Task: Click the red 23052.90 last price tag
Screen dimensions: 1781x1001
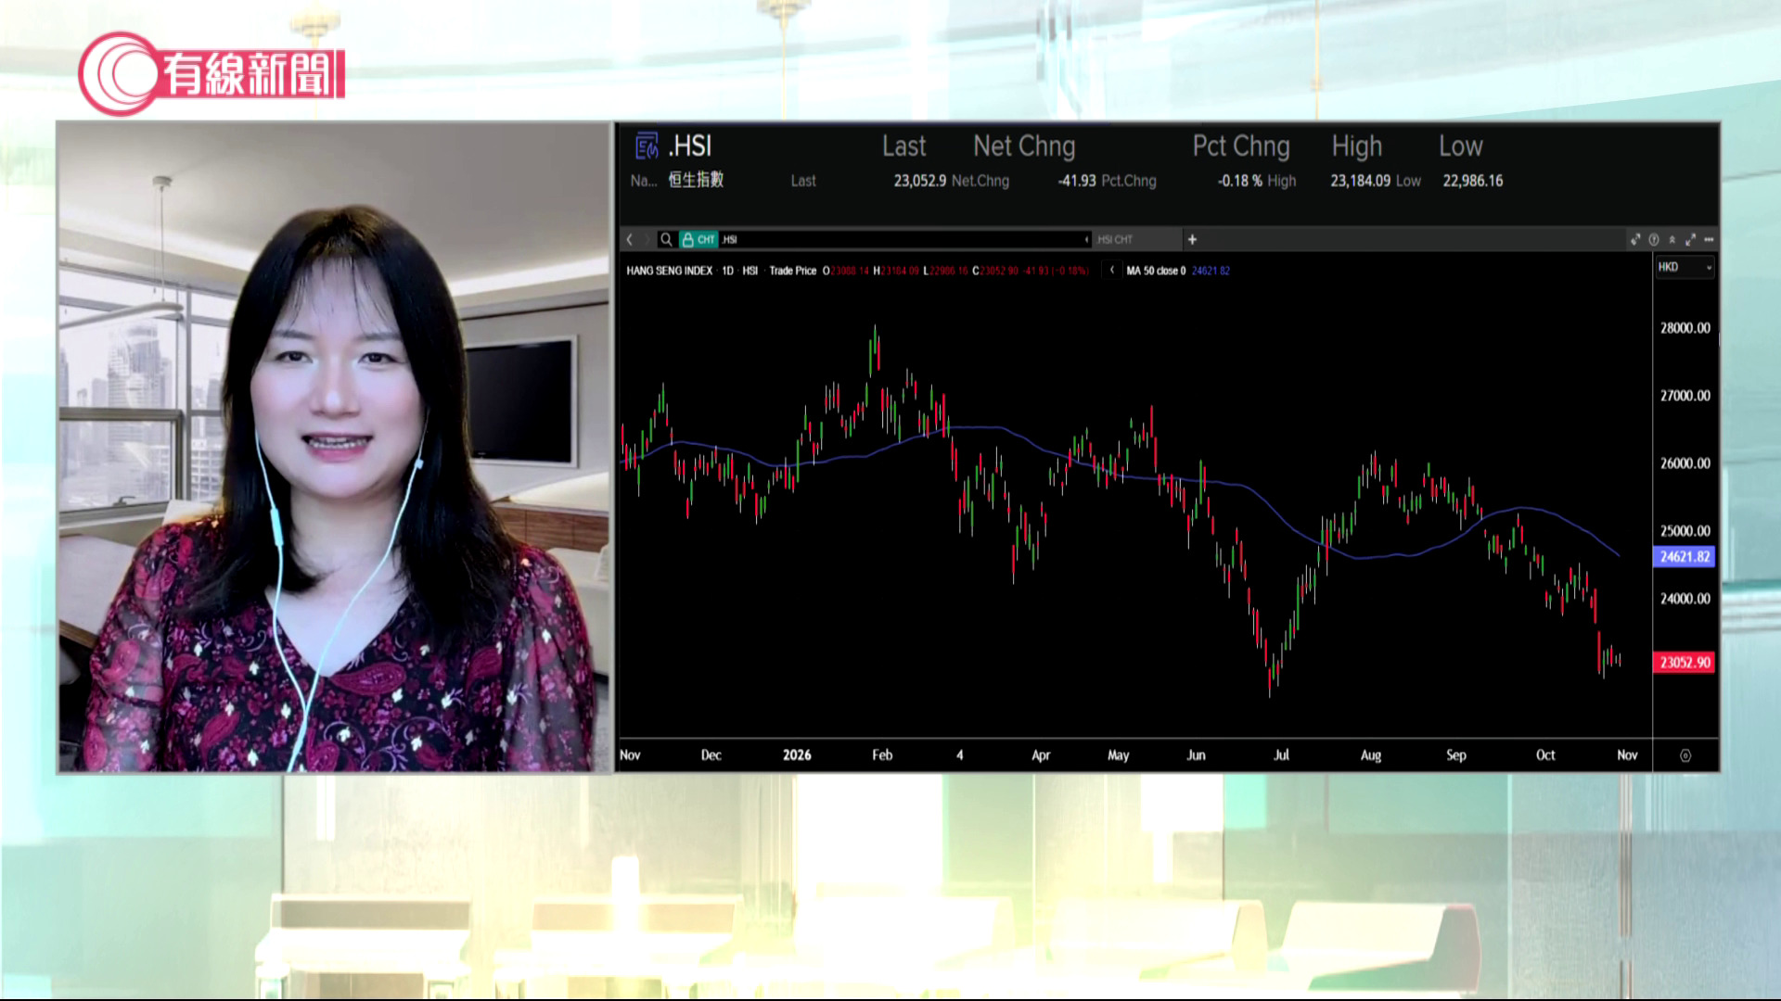Action: (x=1685, y=662)
